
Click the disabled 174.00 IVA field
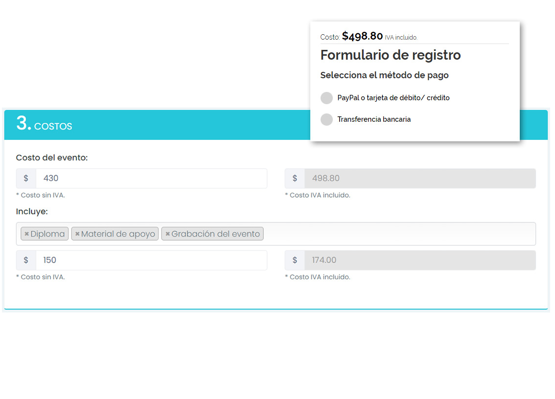pos(419,260)
